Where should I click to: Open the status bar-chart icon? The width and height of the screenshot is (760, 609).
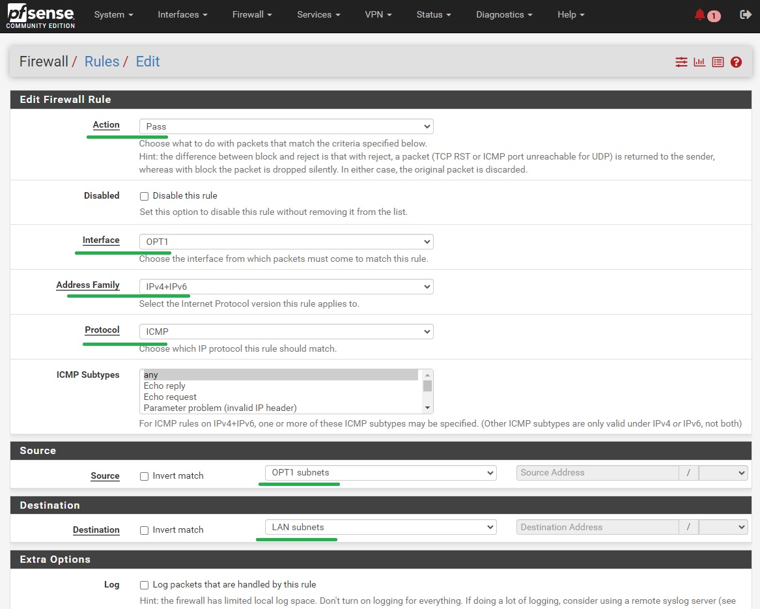pos(699,62)
